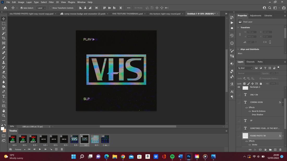
Task: Add a layer mask
Action: [x=260, y=150]
